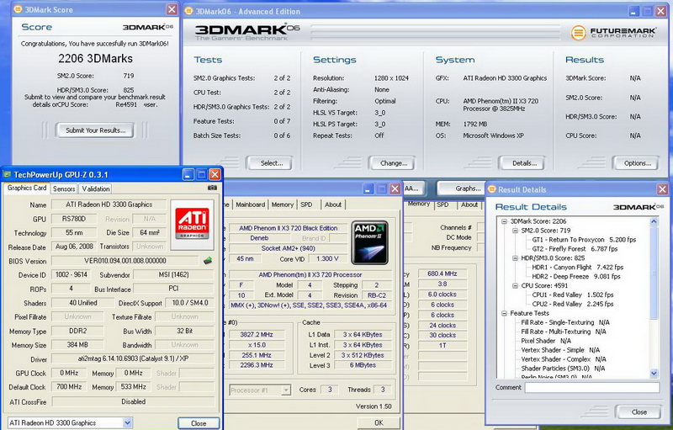Click Submit Your Results button
The height and width of the screenshot is (430, 673).
95,130
